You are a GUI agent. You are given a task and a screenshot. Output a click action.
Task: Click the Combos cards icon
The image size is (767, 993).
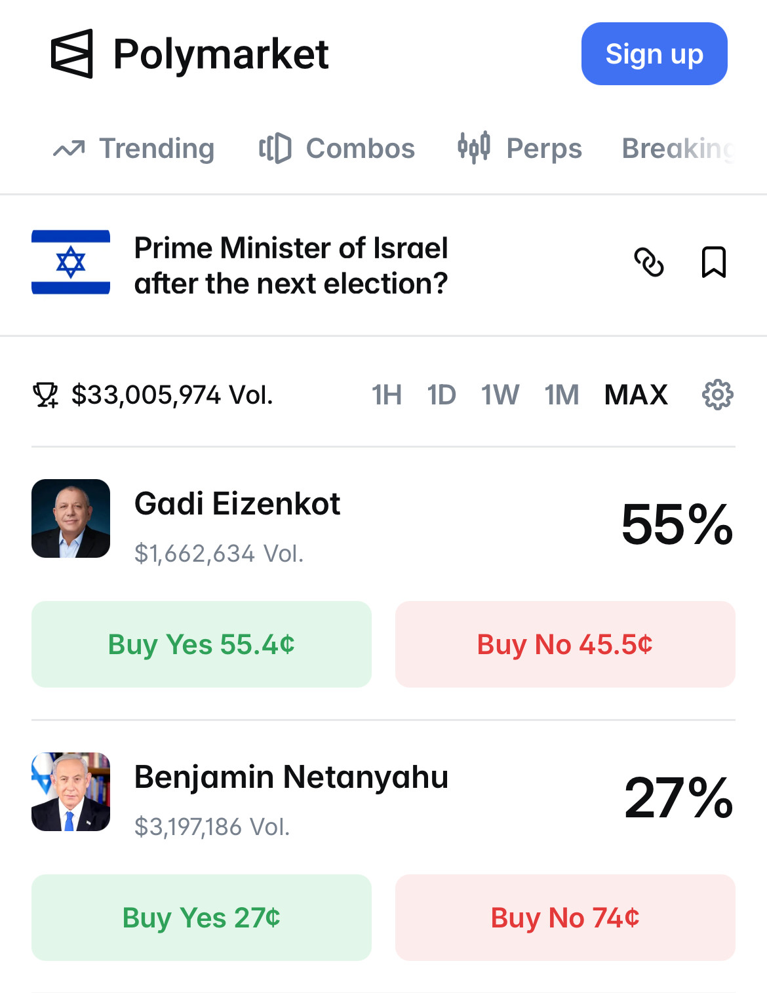[275, 148]
